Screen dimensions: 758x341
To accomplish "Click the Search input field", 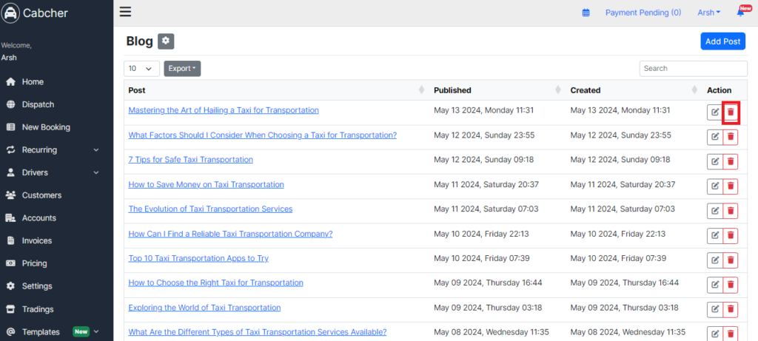I will 693,69.
